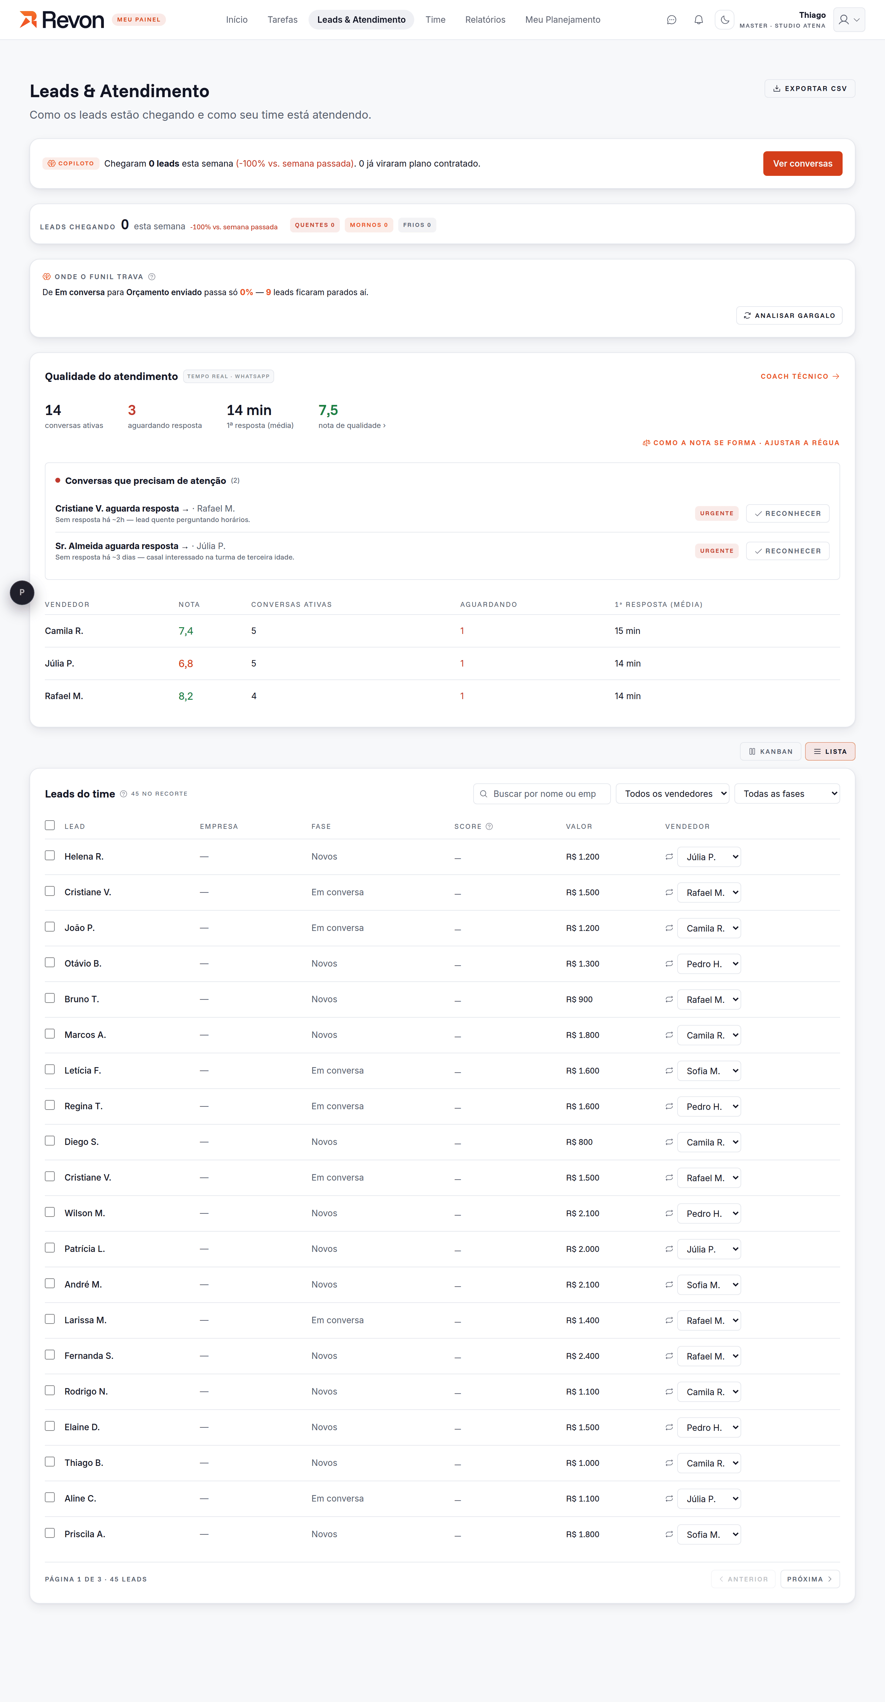Open the user profile avatar menu

[849, 20]
